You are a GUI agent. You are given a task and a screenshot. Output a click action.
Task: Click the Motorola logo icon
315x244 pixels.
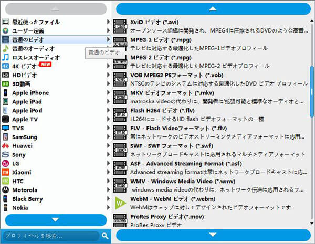(x=5, y=190)
